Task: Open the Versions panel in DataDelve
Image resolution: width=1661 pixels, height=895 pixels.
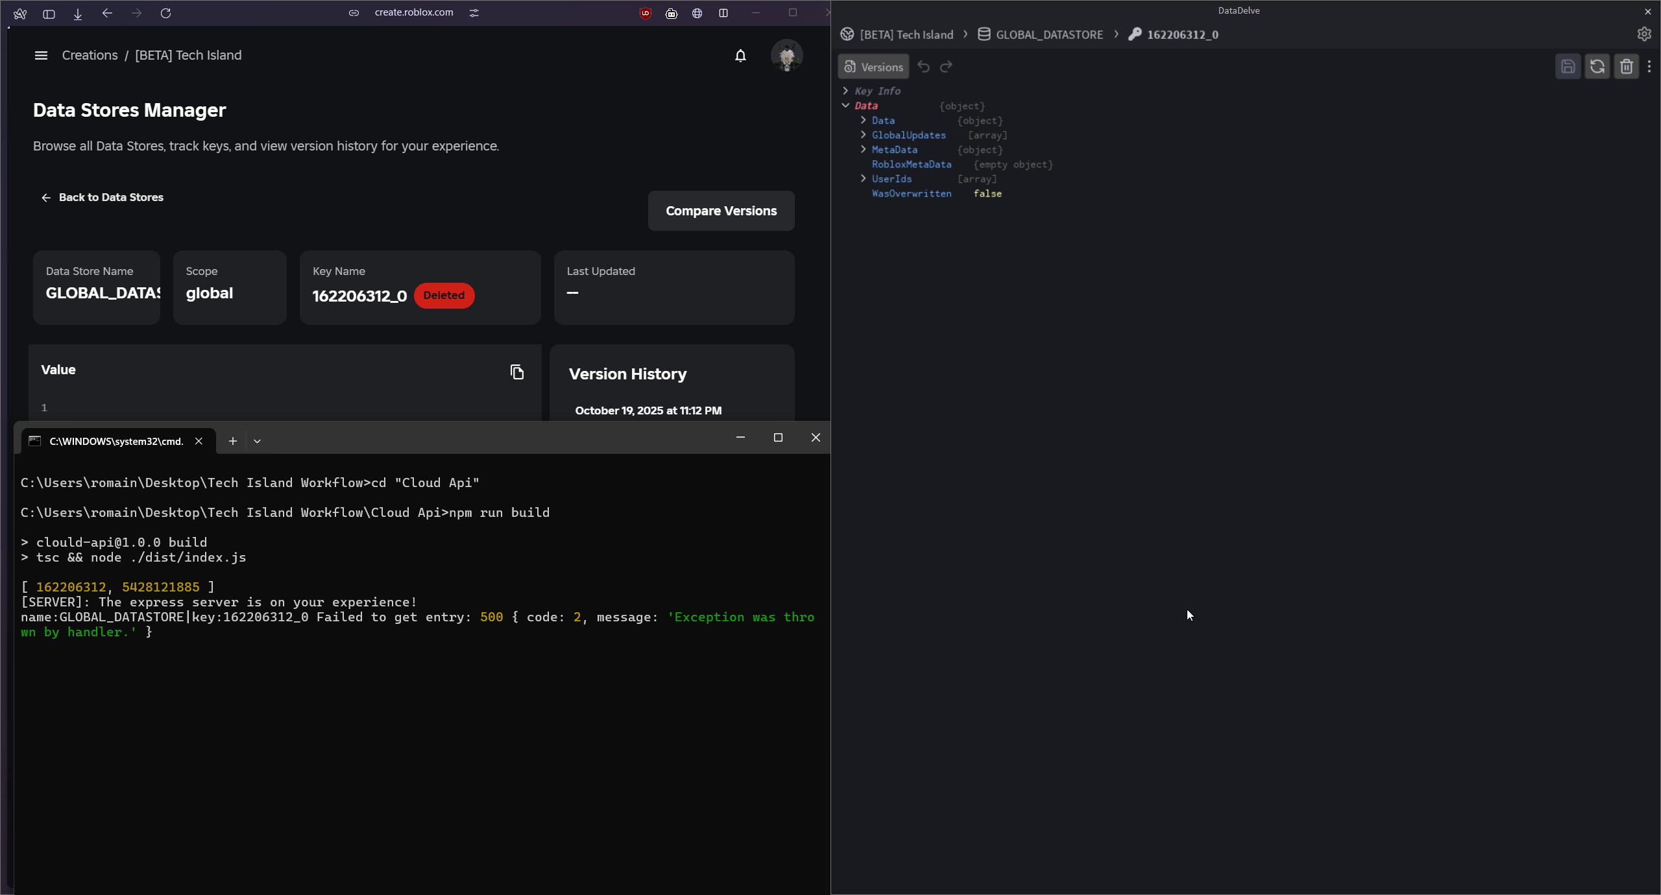Action: [x=873, y=67]
